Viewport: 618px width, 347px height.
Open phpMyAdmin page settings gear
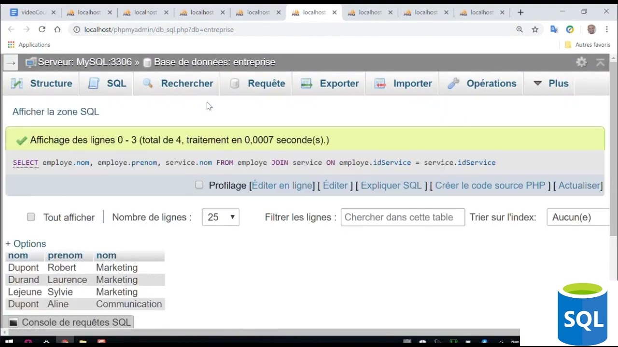(x=581, y=62)
